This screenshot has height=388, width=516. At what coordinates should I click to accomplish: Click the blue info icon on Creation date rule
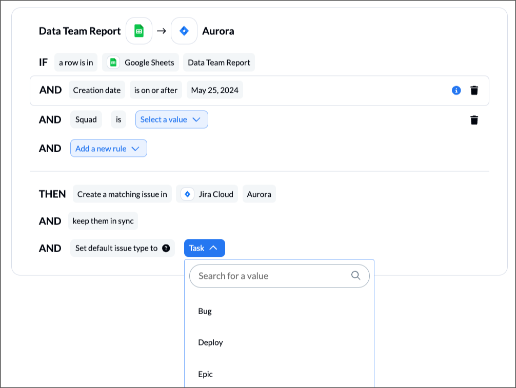(456, 90)
